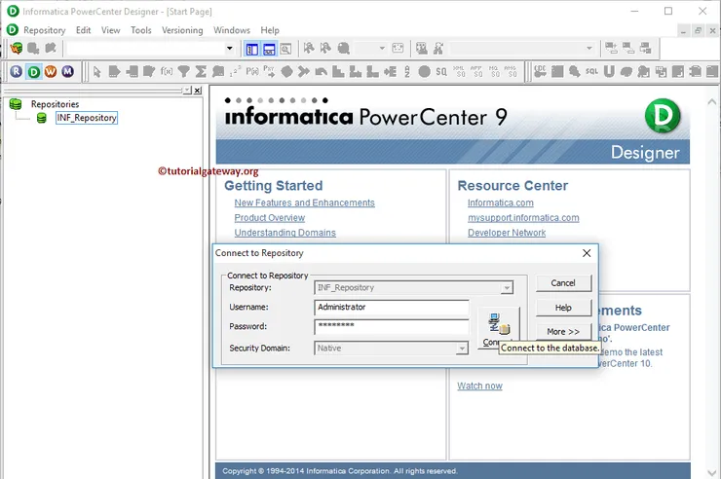The height and width of the screenshot is (479, 721).
Task: Click the P(x) Stored Procedure icon
Action: click(252, 72)
